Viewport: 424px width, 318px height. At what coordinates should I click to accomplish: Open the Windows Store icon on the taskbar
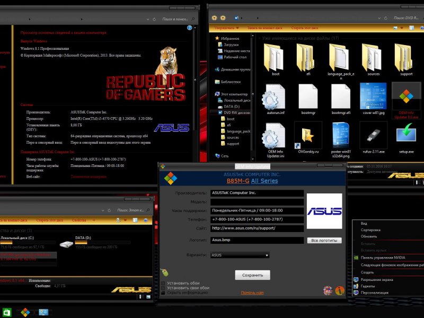(x=6, y=312)
